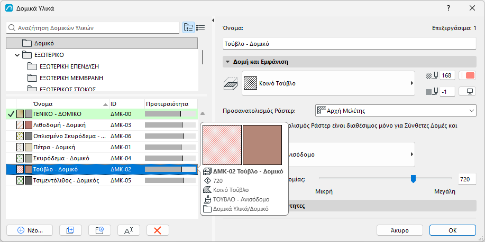Click the help question mark icon

[x=449, y=8]
